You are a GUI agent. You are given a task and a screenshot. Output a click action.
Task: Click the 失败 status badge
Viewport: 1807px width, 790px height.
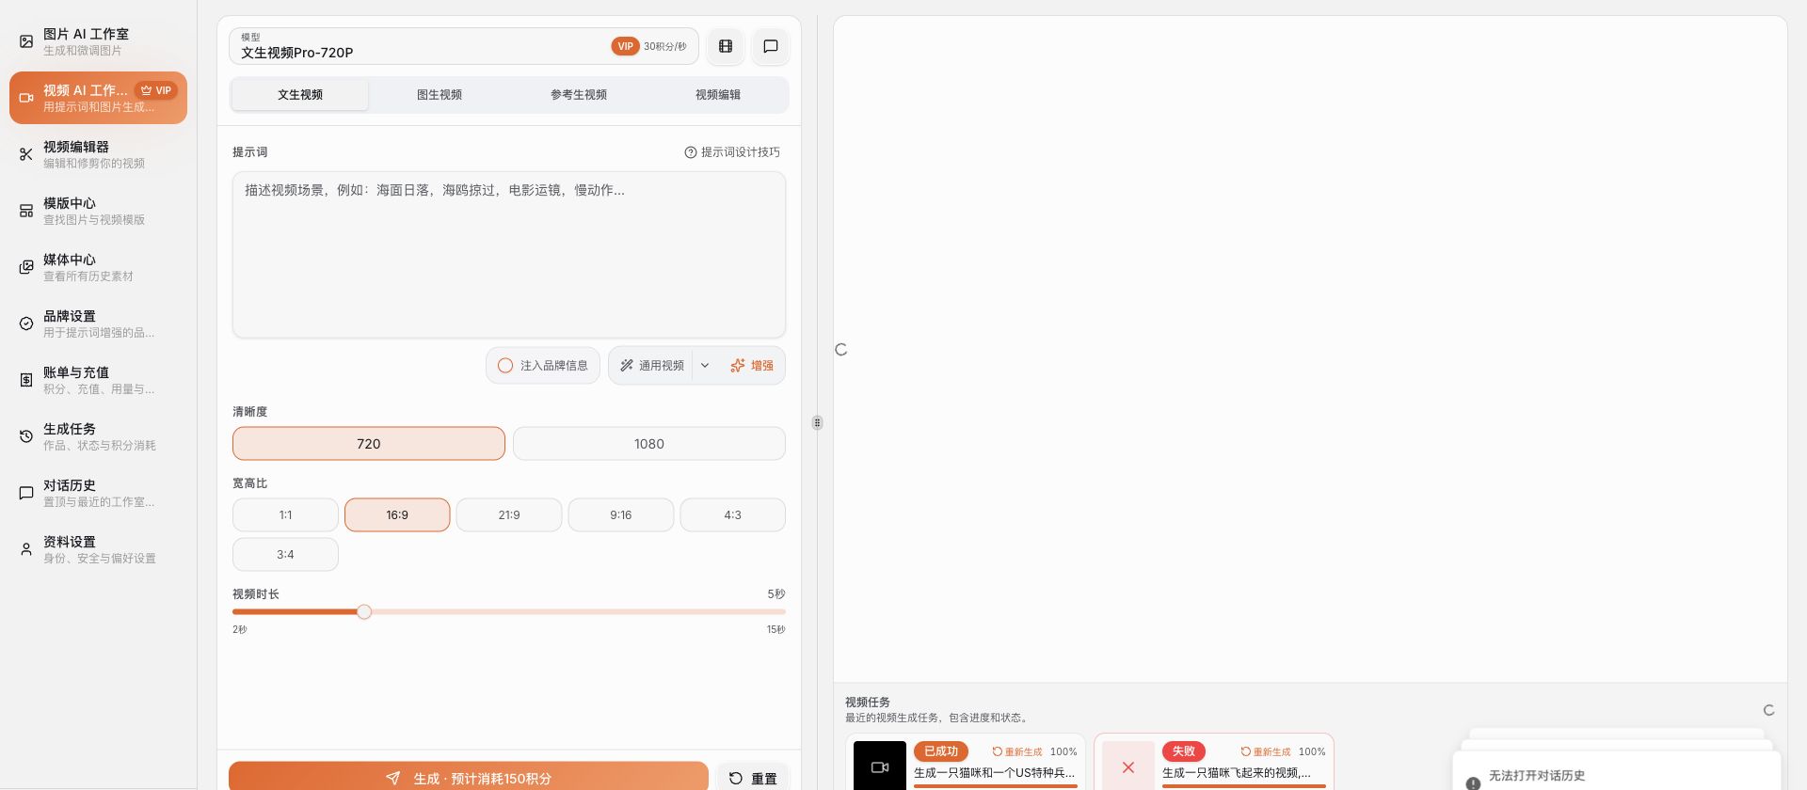(x=1184, y=751)
